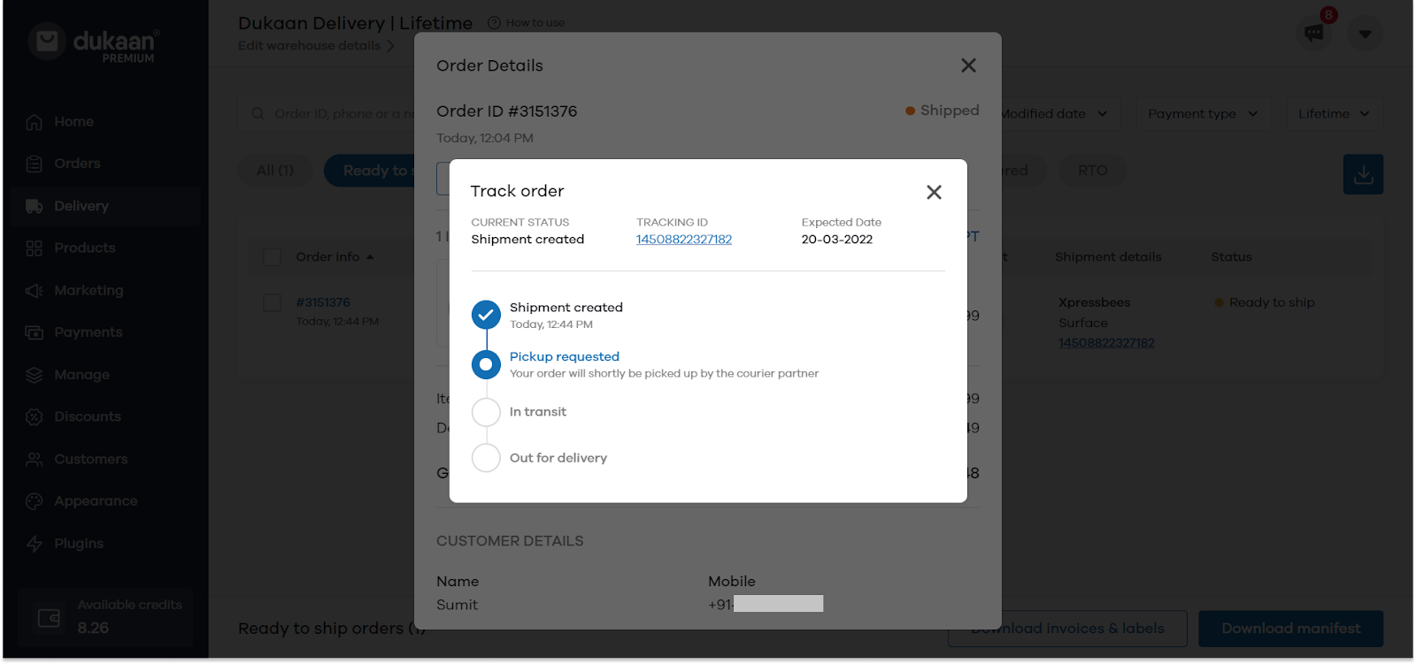This screenshot has height=664, width=1416.
Task: Click the download export icon button
Action: pos(1364,174)
